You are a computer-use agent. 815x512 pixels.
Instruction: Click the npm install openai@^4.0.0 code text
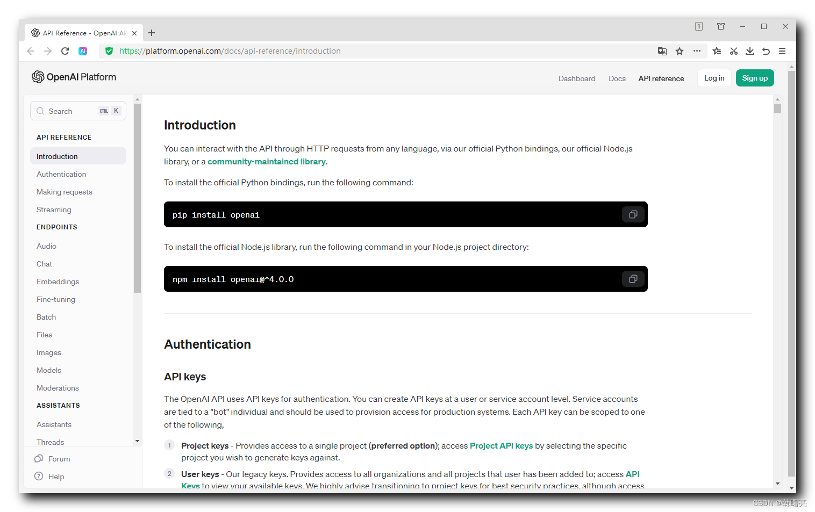click(233, 279)
